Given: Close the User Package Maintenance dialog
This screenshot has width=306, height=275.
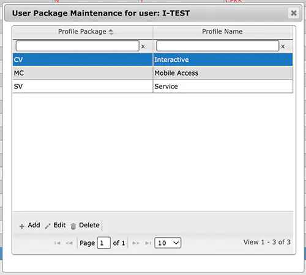Looking at the screenshot, I should (294, 13).
